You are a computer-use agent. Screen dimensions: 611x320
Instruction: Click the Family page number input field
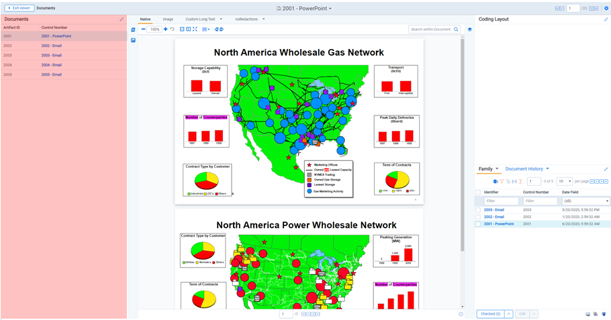point(534,181)
